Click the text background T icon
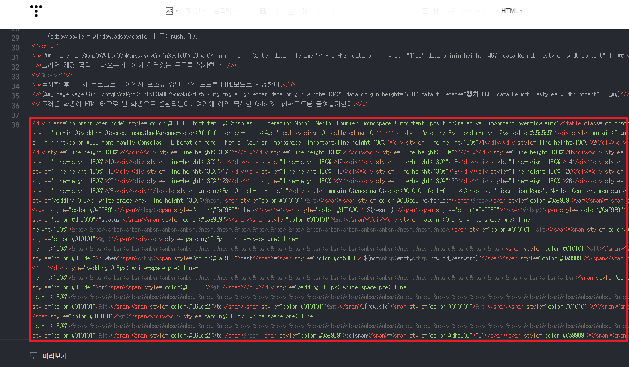The height and width of the screenshot is (367, 629). click(334, 11)
